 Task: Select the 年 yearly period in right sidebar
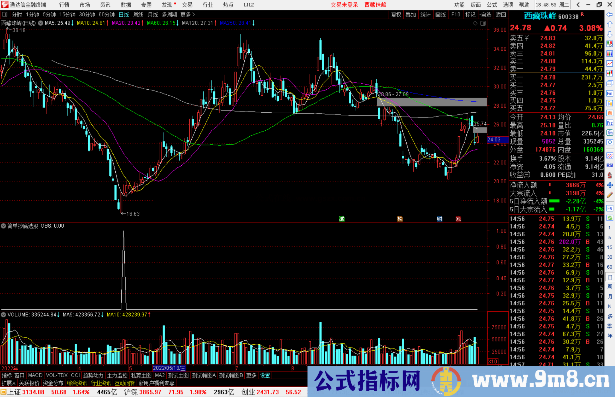pyautogui.click(x=610, y=336)
